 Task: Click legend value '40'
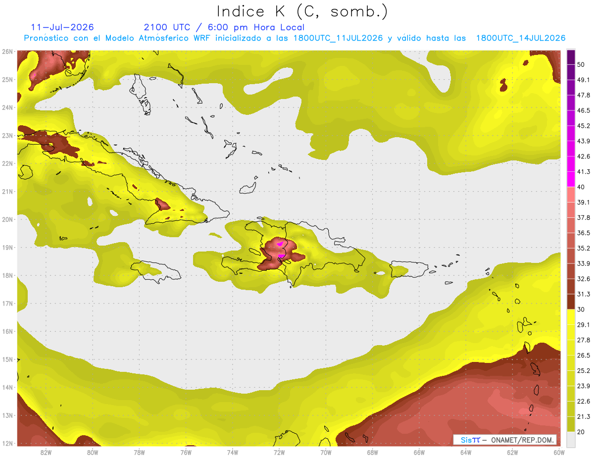582,187
